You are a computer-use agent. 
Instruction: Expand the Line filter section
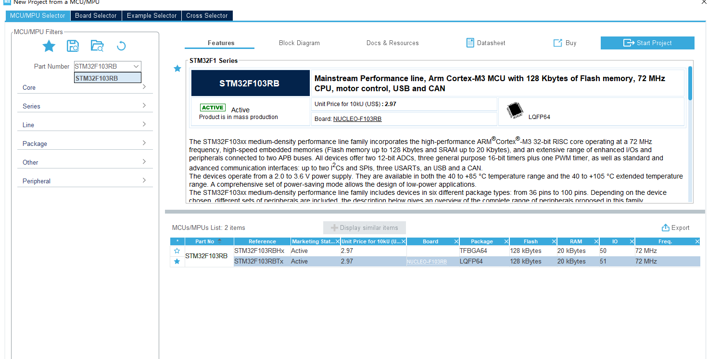point(85,125)
